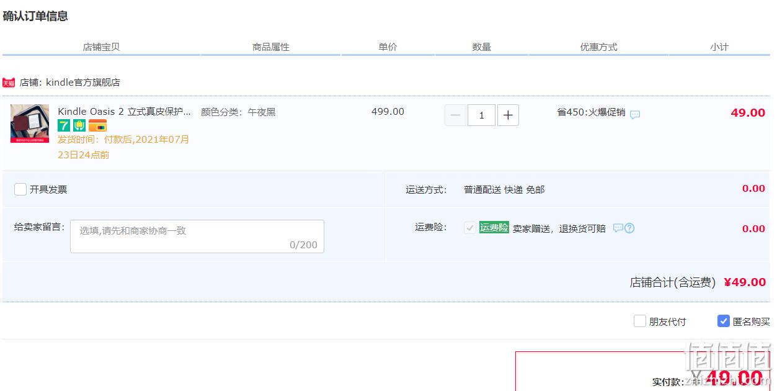
Task: Click the 省450:火爆促销 promotion text
Action: click(591, 112)
